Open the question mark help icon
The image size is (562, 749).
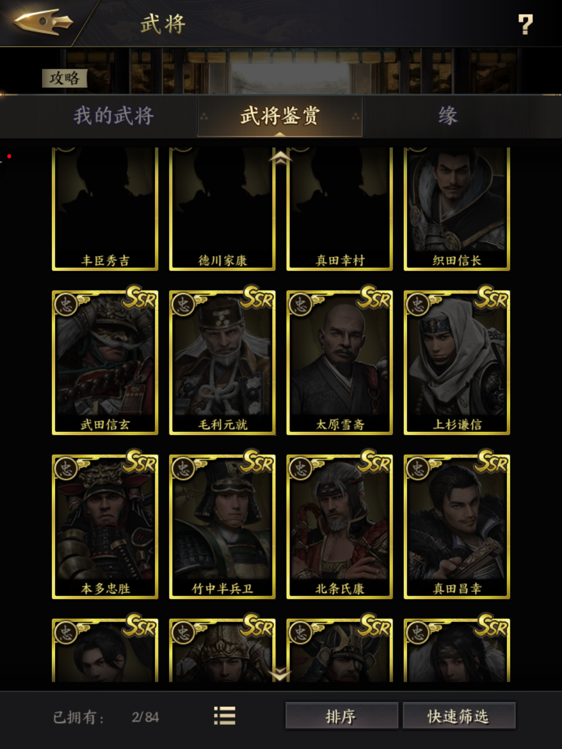(525, 24)
